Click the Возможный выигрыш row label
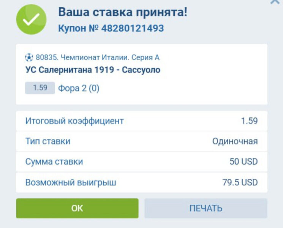The height and width of the screenshot is (228, 283). tap(71, 182)
